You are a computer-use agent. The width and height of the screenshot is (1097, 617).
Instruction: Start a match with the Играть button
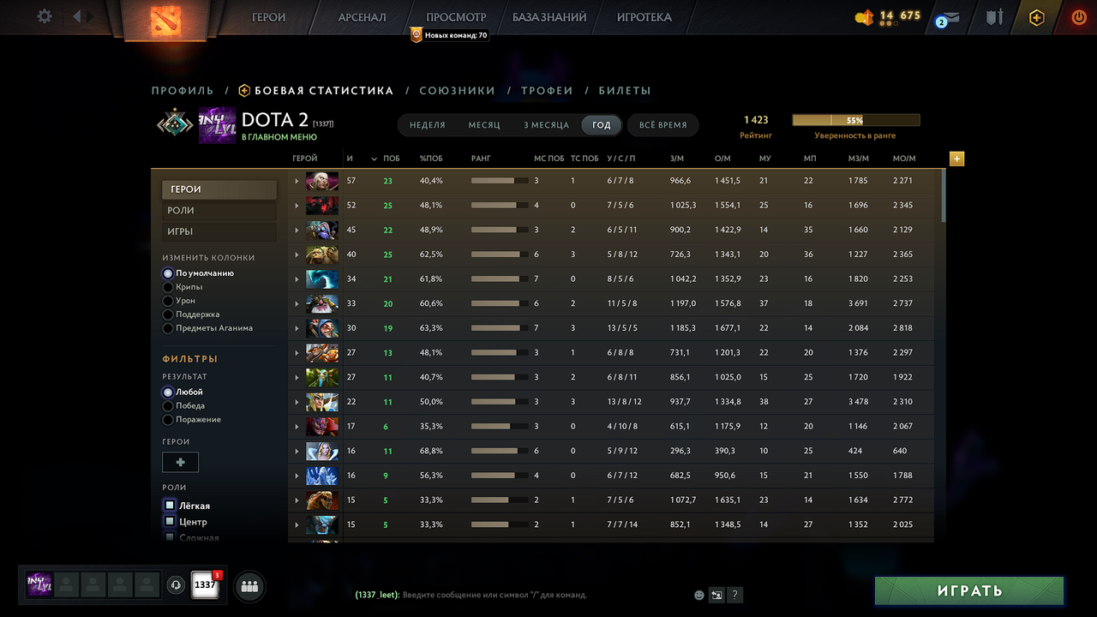point(969,590)
